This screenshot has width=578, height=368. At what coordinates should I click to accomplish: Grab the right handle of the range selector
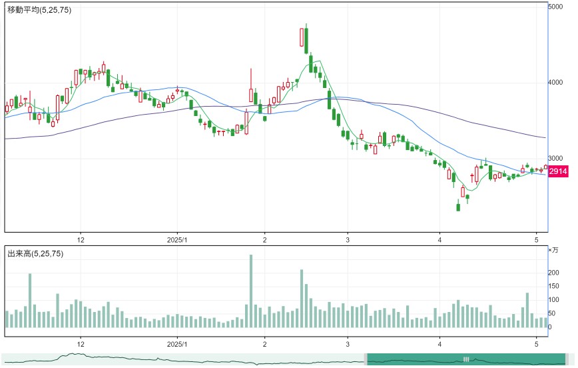point(567,359)
